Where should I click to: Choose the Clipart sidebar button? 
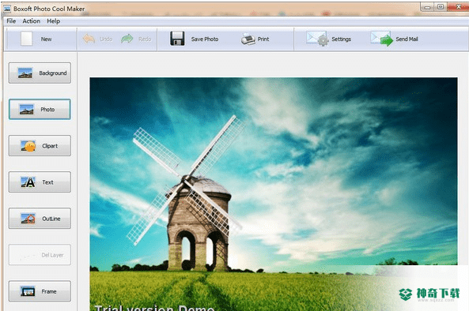[40, 146]
